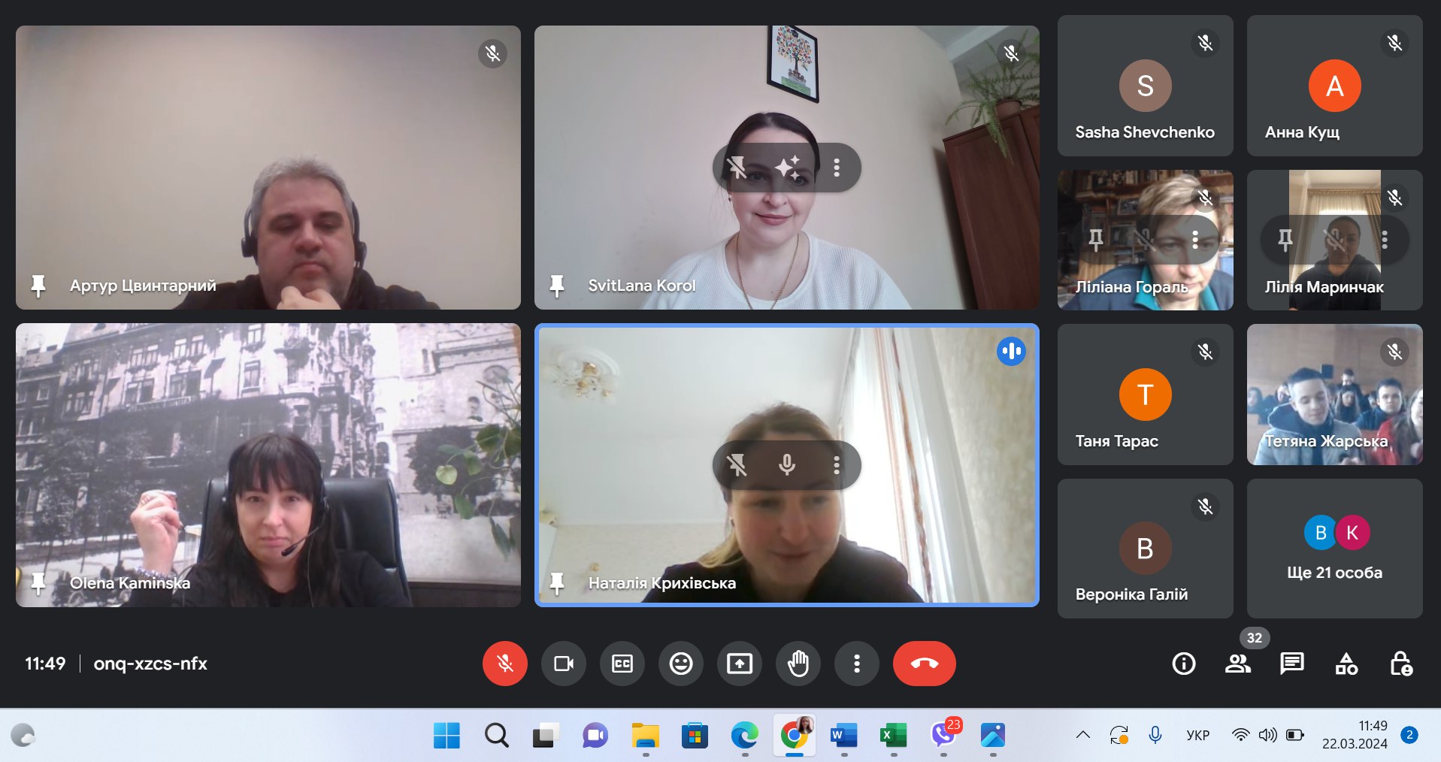
Task: Leave the call with the red hang-up button
Action: tap(924, 664)
